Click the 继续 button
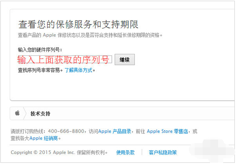This screenshot has width=236, height=164. 125,60
